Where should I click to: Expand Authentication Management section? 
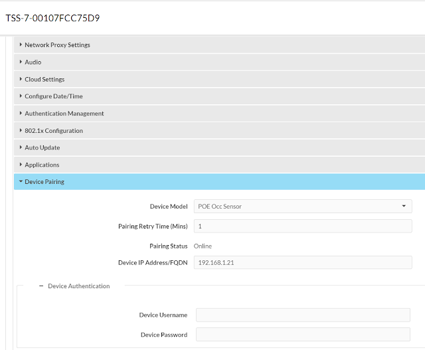[64, 114]
